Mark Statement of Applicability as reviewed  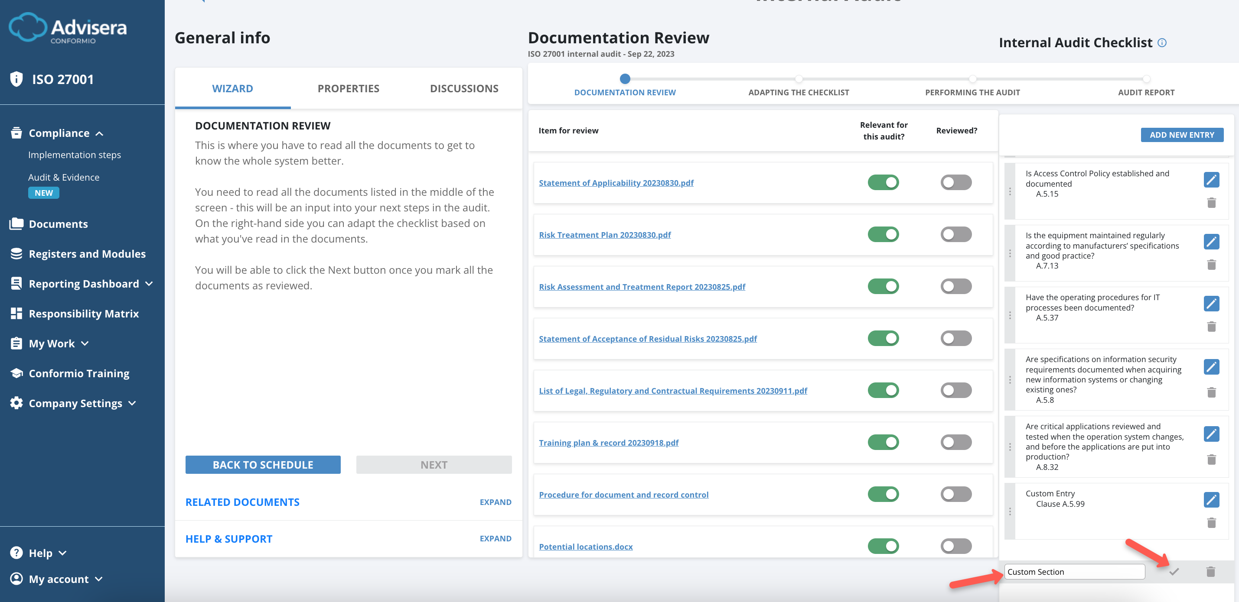tap(956, 183)
